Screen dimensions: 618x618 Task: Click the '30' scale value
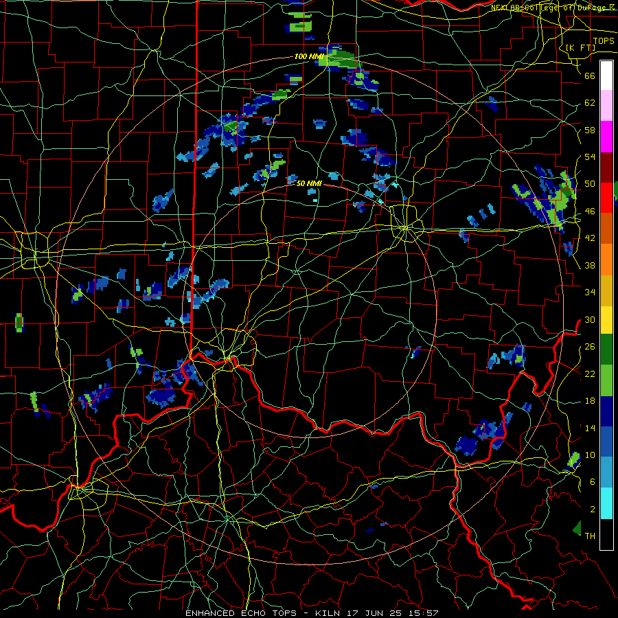click(590, 319)
